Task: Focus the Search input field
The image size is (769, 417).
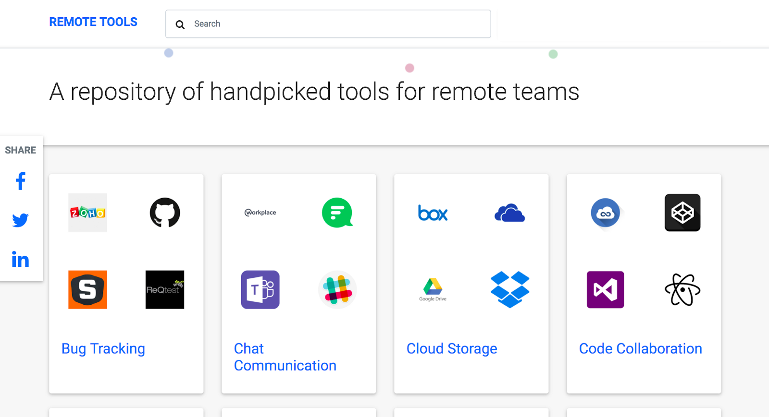Action: coord(328,24)
